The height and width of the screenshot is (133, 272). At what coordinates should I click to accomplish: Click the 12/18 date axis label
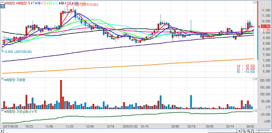110,126
